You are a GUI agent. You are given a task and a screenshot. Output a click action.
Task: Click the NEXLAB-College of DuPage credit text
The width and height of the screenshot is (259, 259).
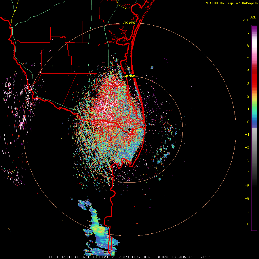click(230, 3)
